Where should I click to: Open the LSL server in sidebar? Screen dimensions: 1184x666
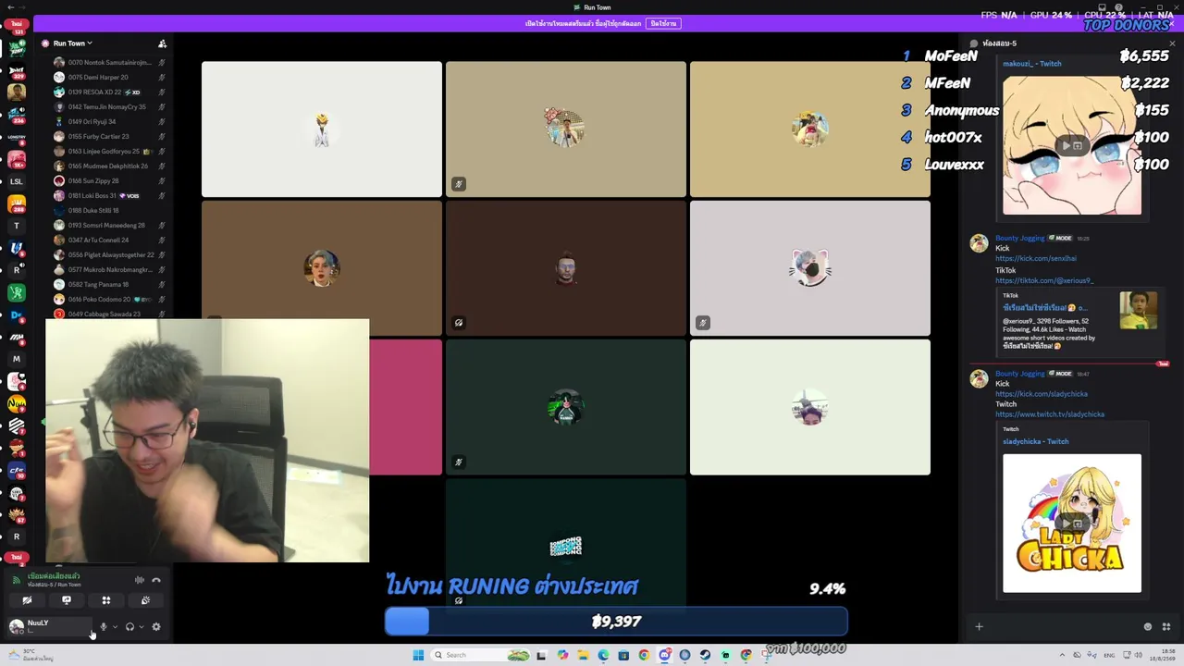[16, 181]
